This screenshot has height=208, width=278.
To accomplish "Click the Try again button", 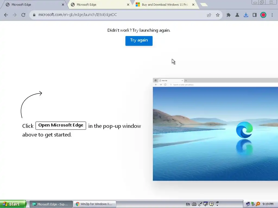I will tap(139, 41).
